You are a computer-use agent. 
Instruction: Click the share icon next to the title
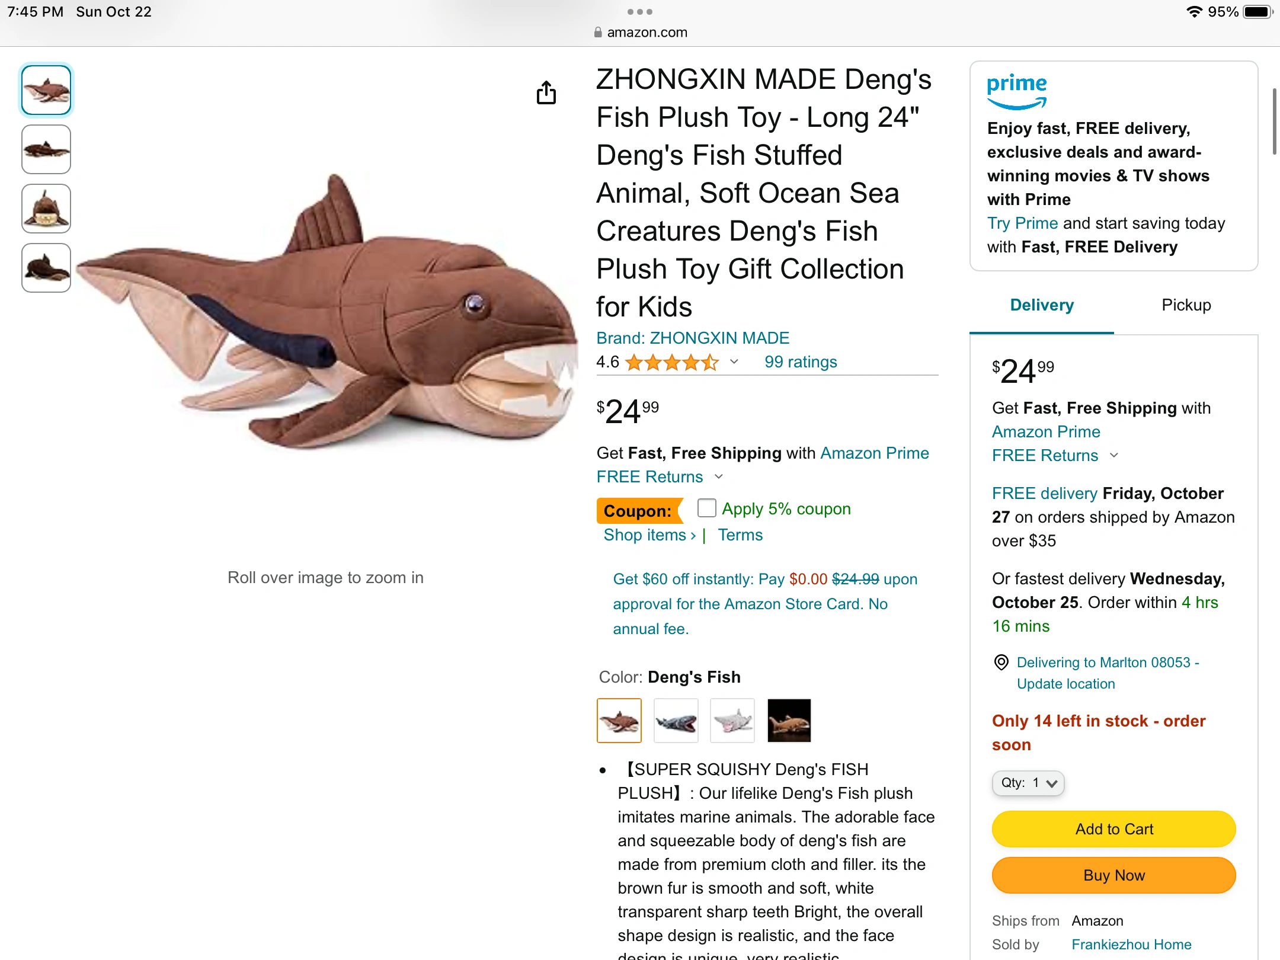tap(546, 93)
